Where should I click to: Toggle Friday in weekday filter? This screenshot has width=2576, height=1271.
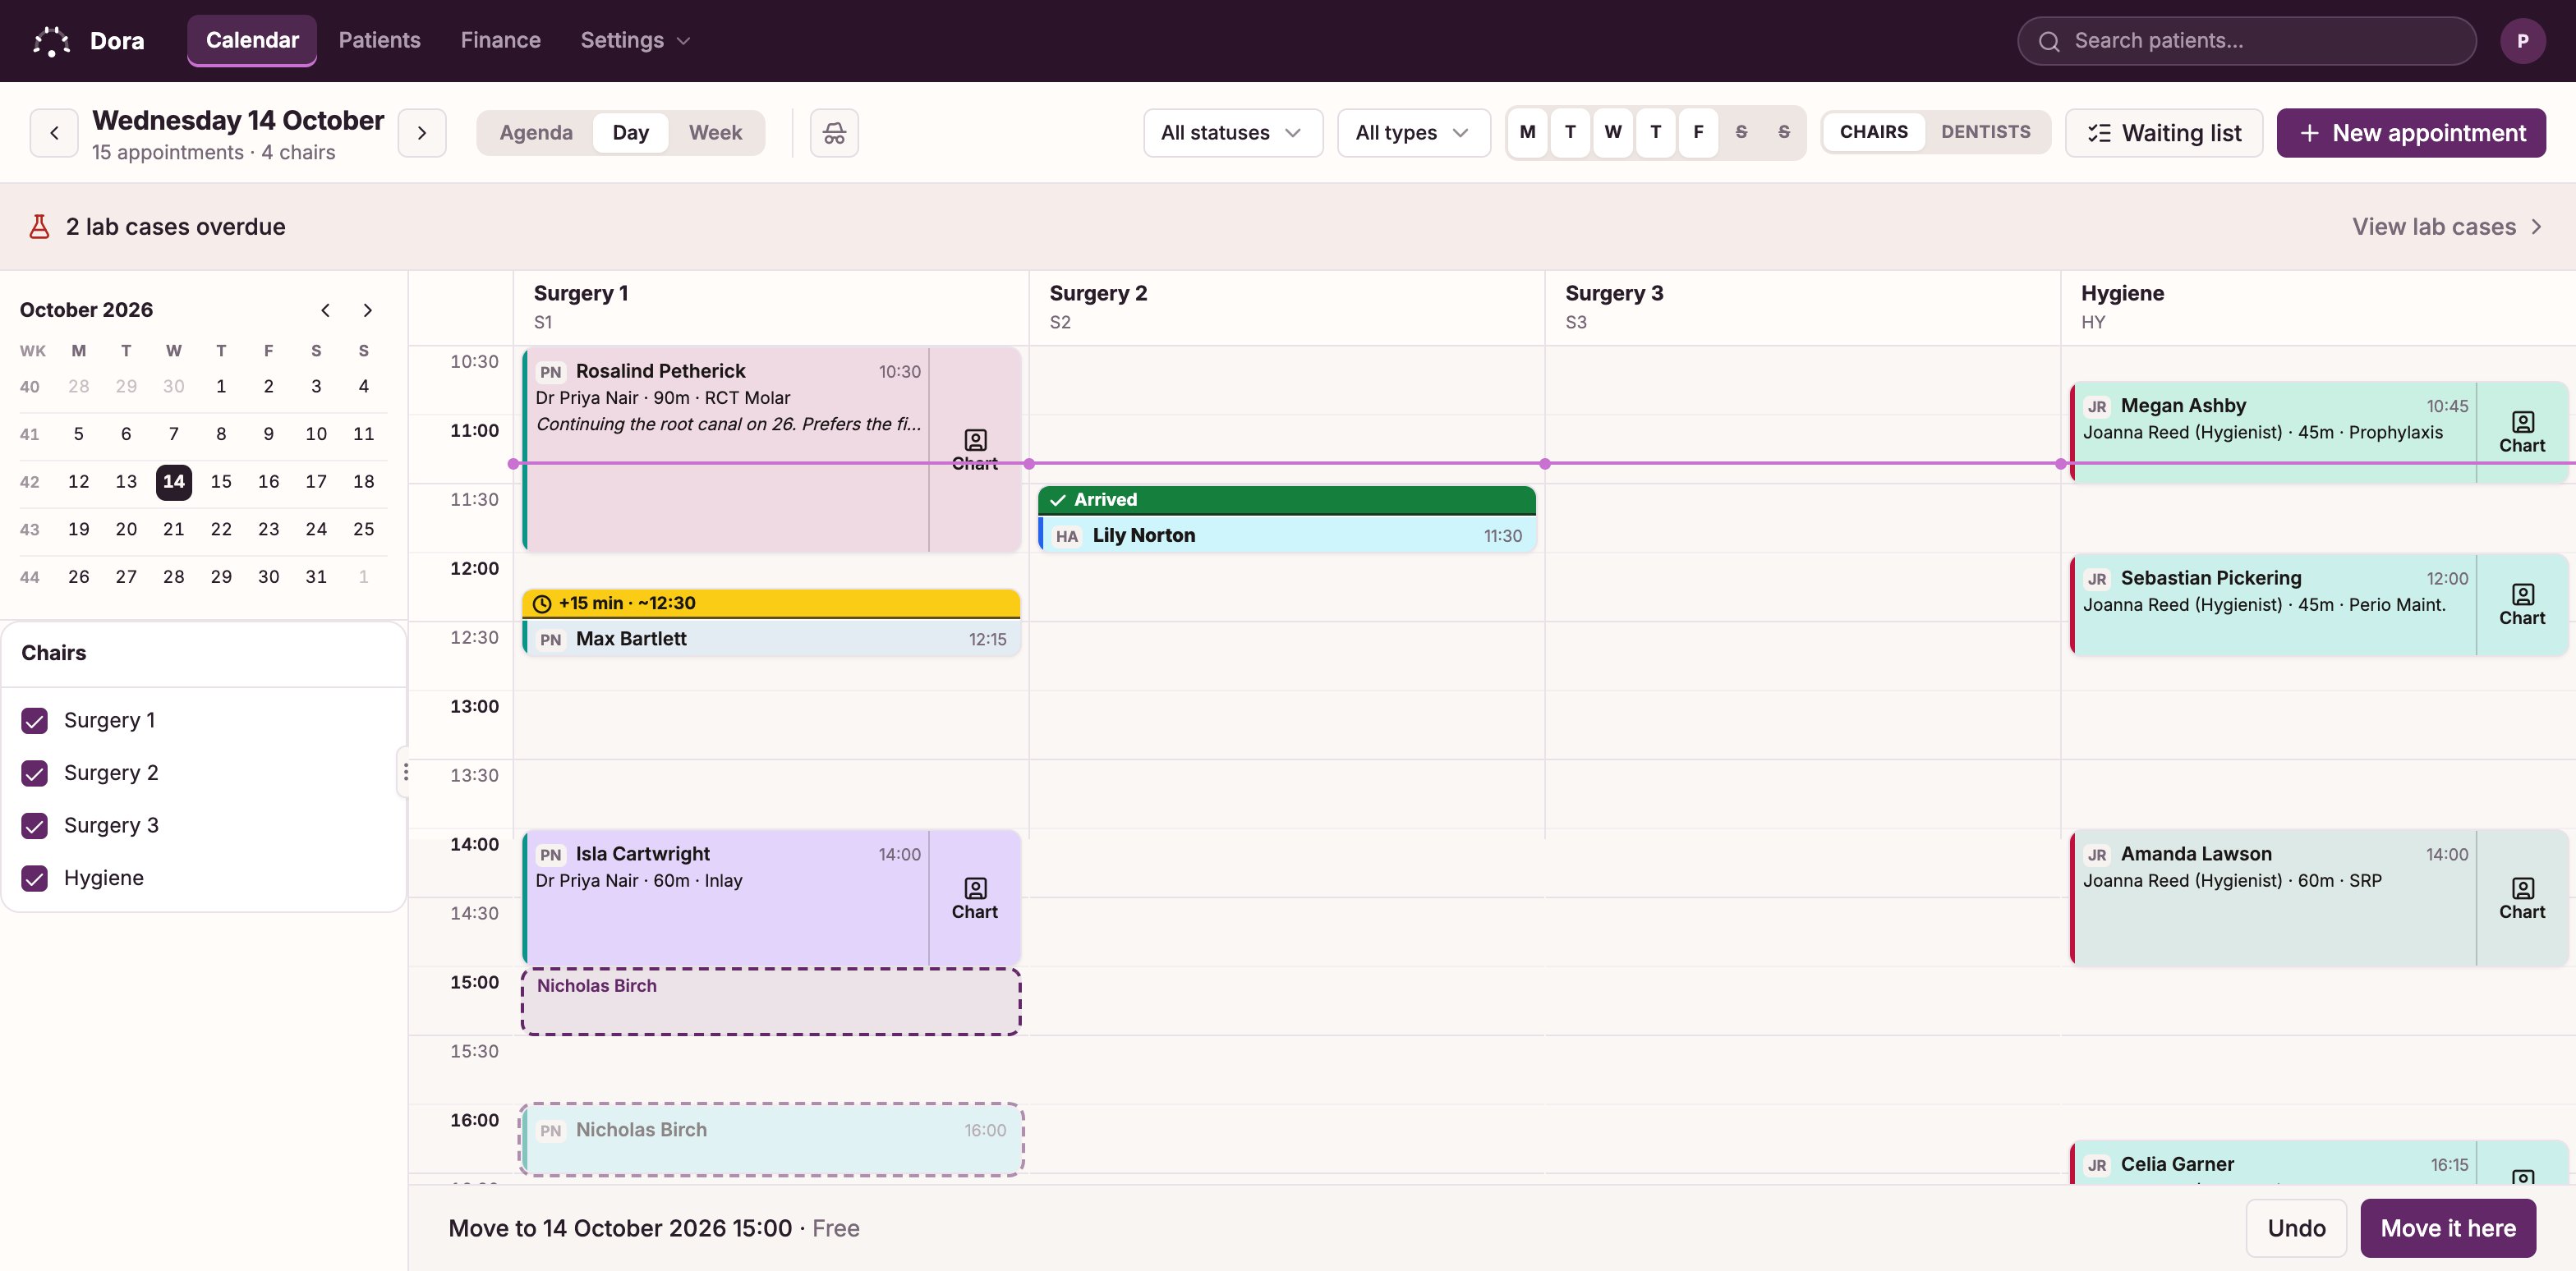tap(1698, 132)
